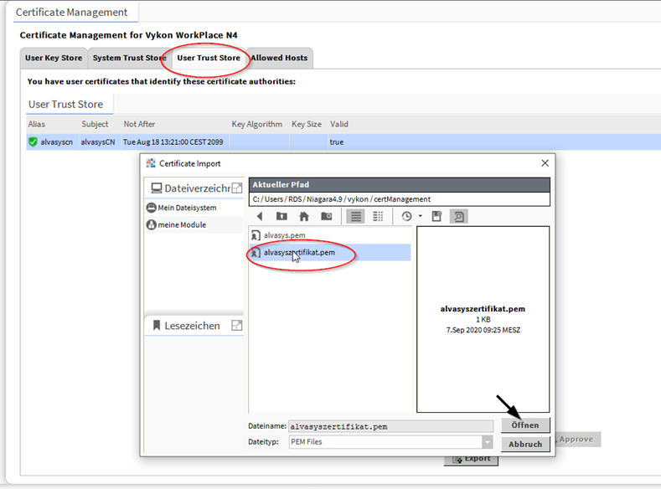Close the Certificate Import dialog
Viewport: 661px width, 489px height.
coord(545,163)
